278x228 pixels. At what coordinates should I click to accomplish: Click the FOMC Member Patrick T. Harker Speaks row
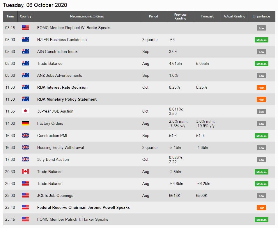(139, 219)
